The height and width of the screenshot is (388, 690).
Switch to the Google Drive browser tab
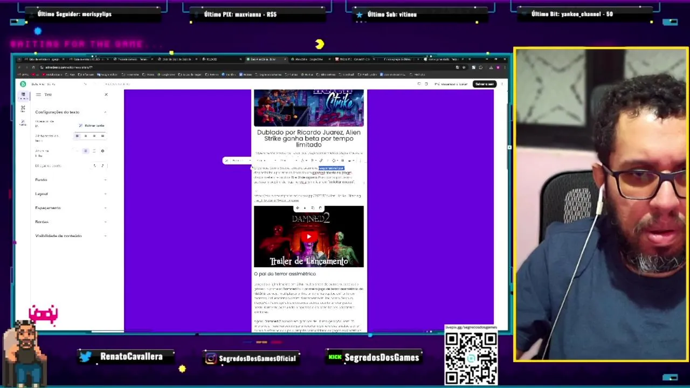click(310, 59)
